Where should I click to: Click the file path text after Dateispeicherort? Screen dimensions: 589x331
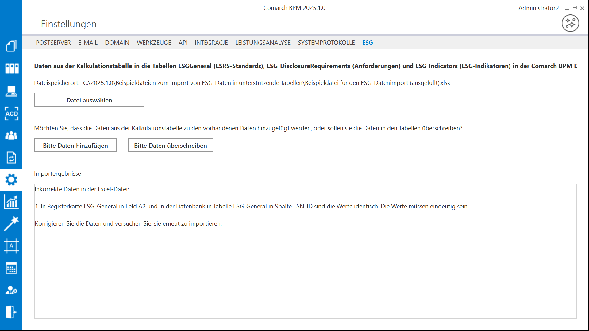coord(267,83)
